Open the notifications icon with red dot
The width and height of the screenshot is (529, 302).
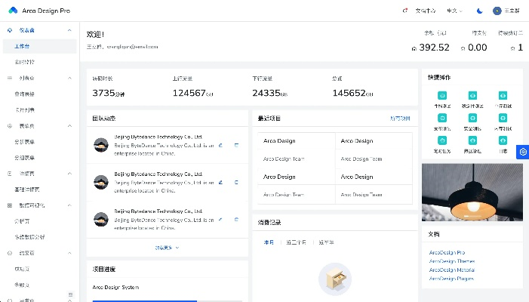[405, 11]
